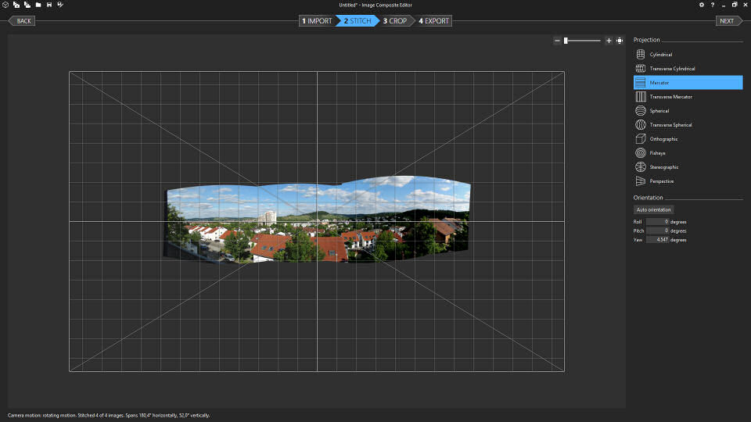Choose Spherical projection
The image size is (751, 422).
(659, 111)
